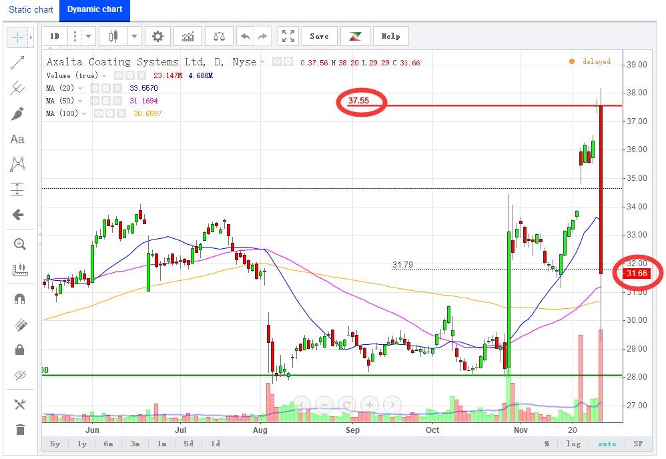Click the compare scales icon

219,36
